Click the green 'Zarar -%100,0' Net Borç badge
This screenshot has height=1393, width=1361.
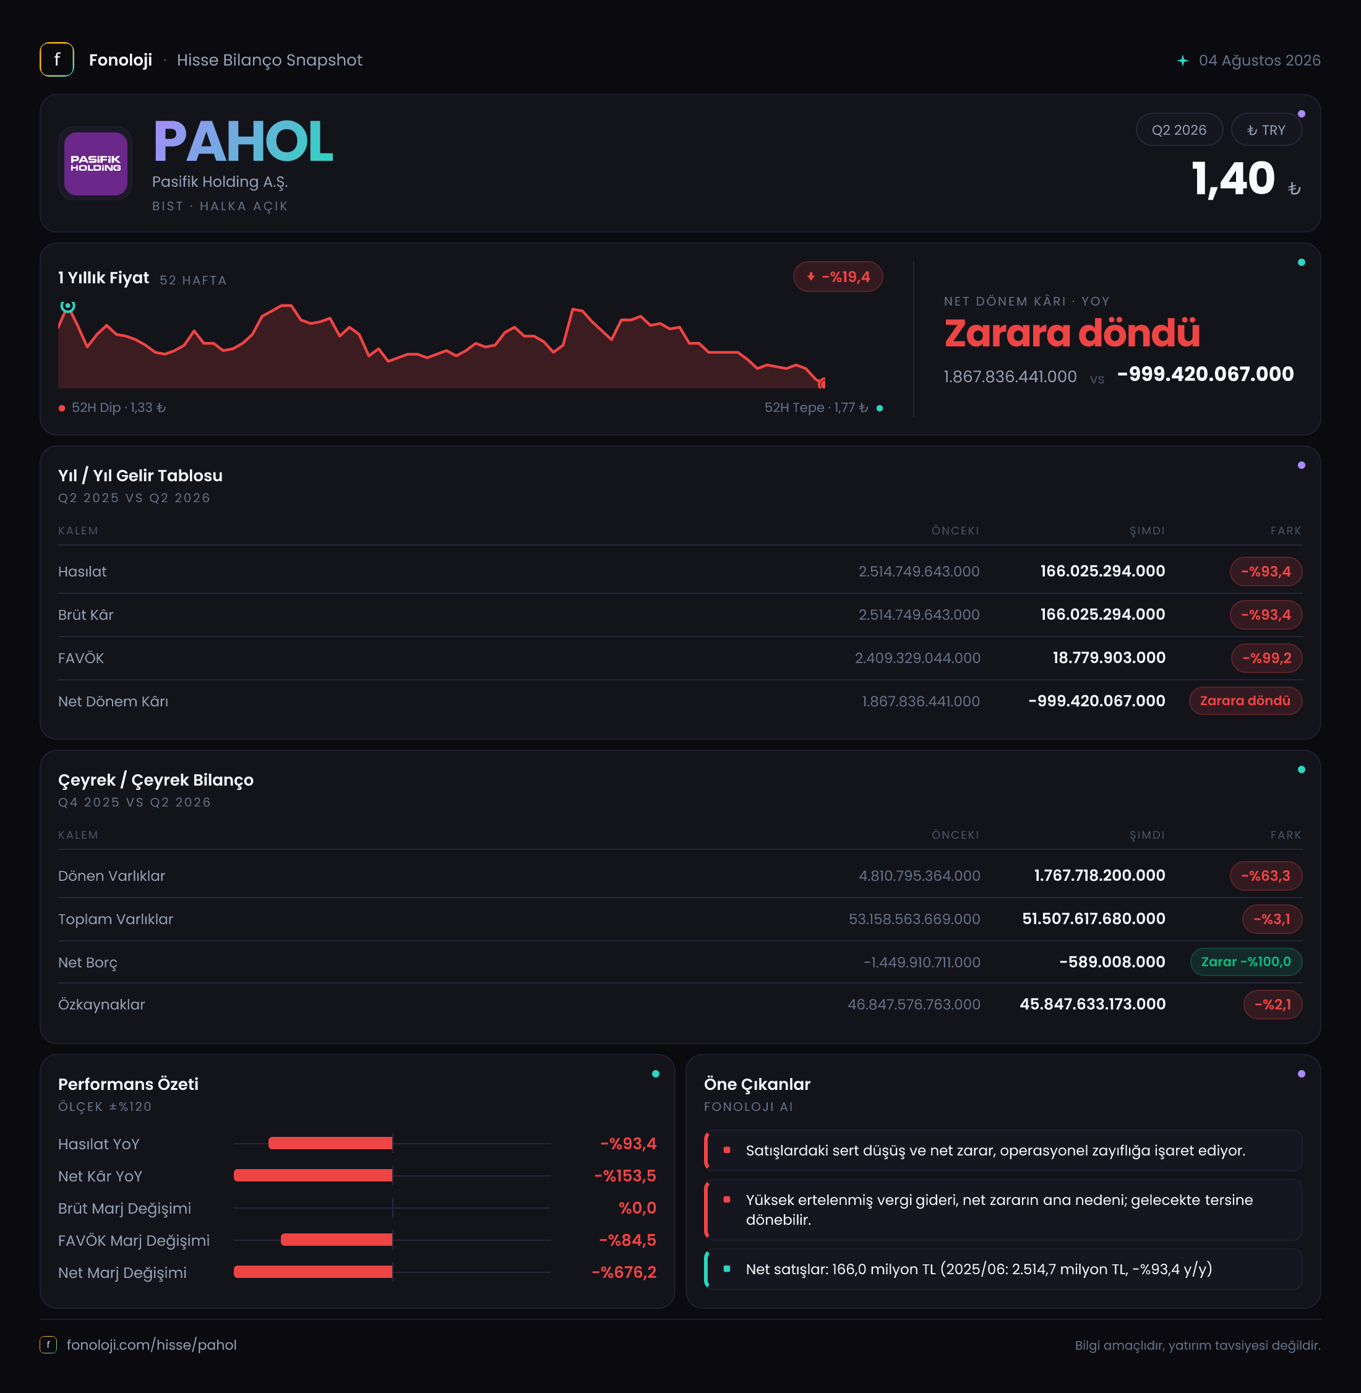[1245, 961]
